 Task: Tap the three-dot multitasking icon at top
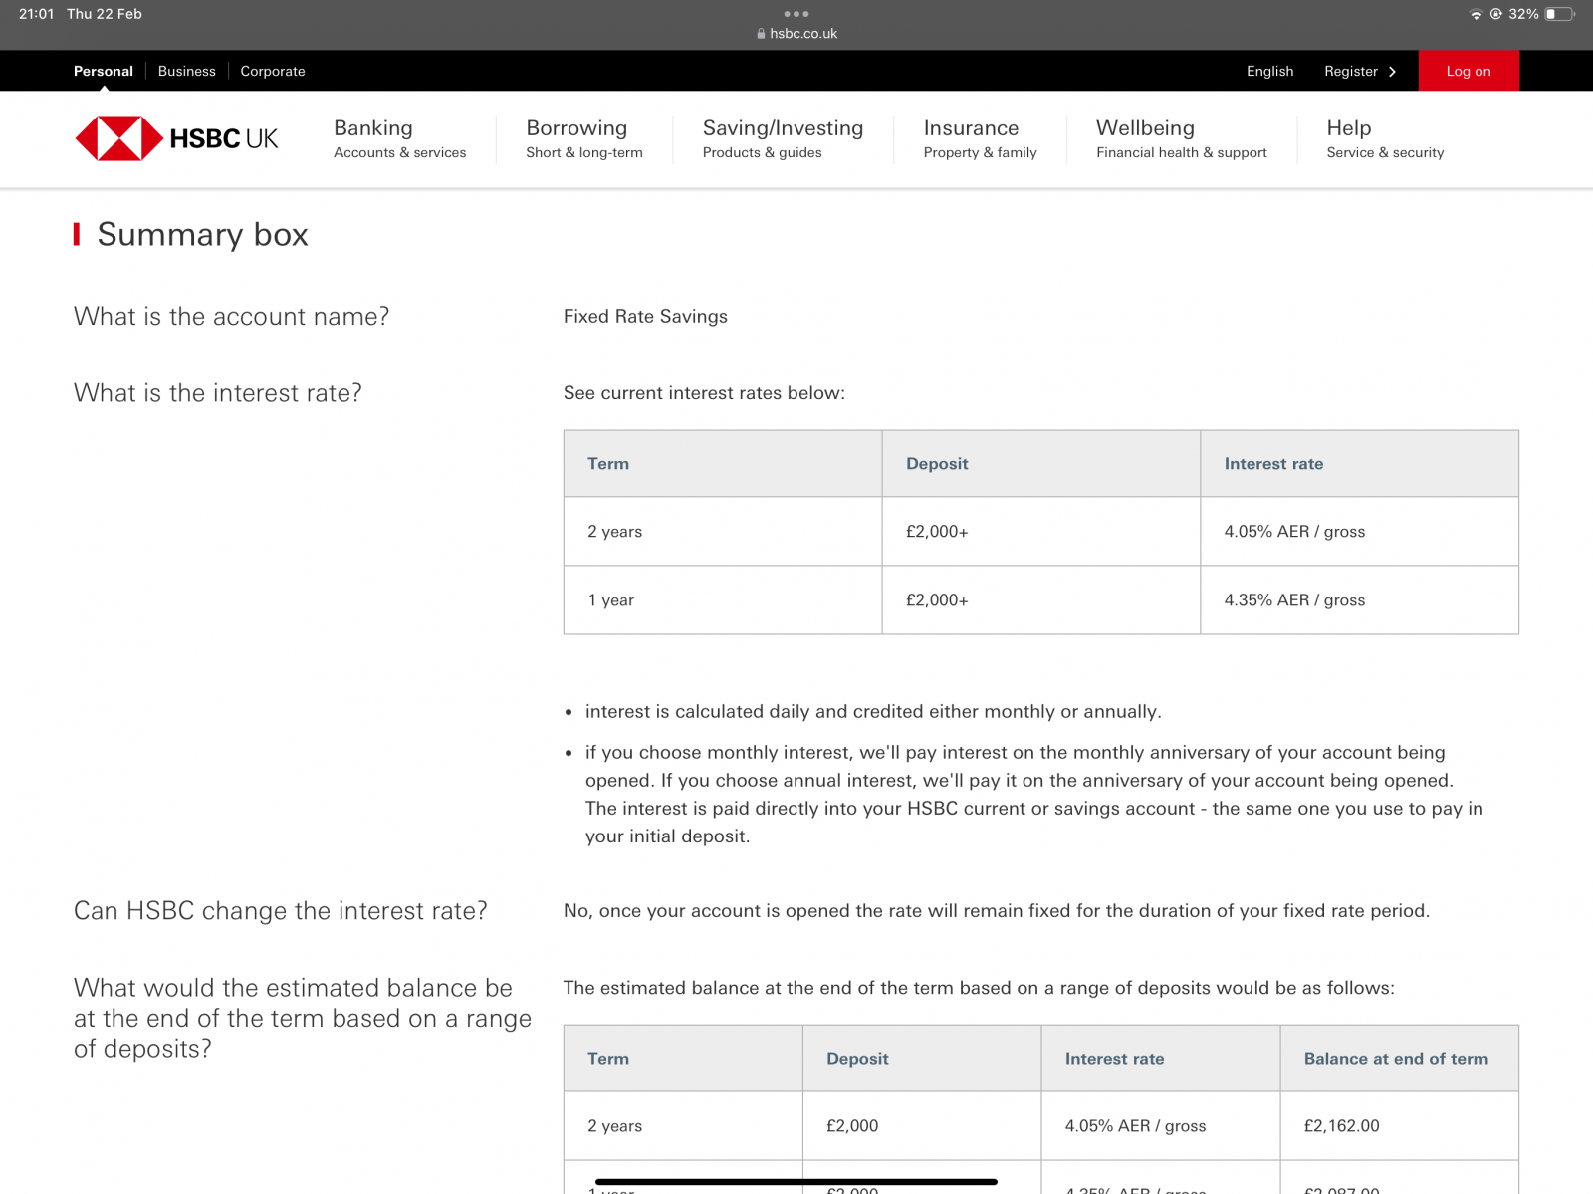[x=796, y=14]
